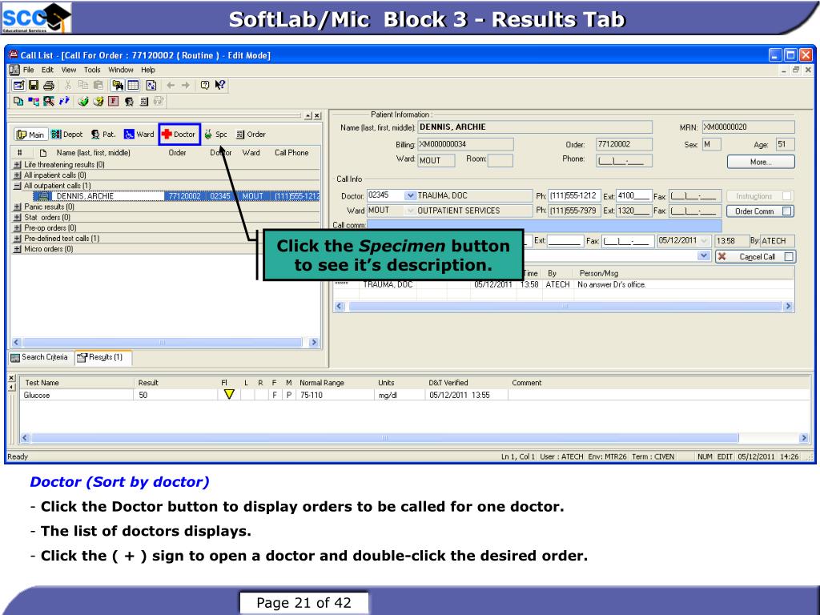The image size is (820, 615).
Task: Open the Edit menu
Action: (x=47, y=70)
